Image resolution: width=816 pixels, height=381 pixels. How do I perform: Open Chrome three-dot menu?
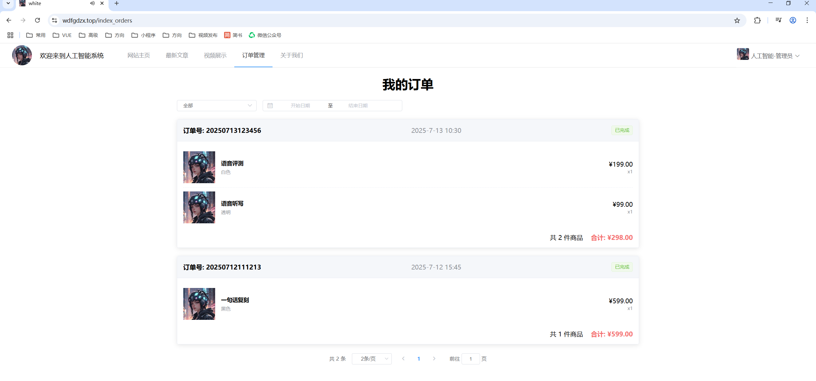pos(807,20)
